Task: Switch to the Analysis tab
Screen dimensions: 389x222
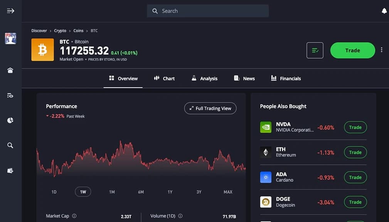Action: pos(204,78)
